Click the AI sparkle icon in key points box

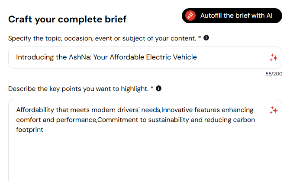tap(273, 110)
